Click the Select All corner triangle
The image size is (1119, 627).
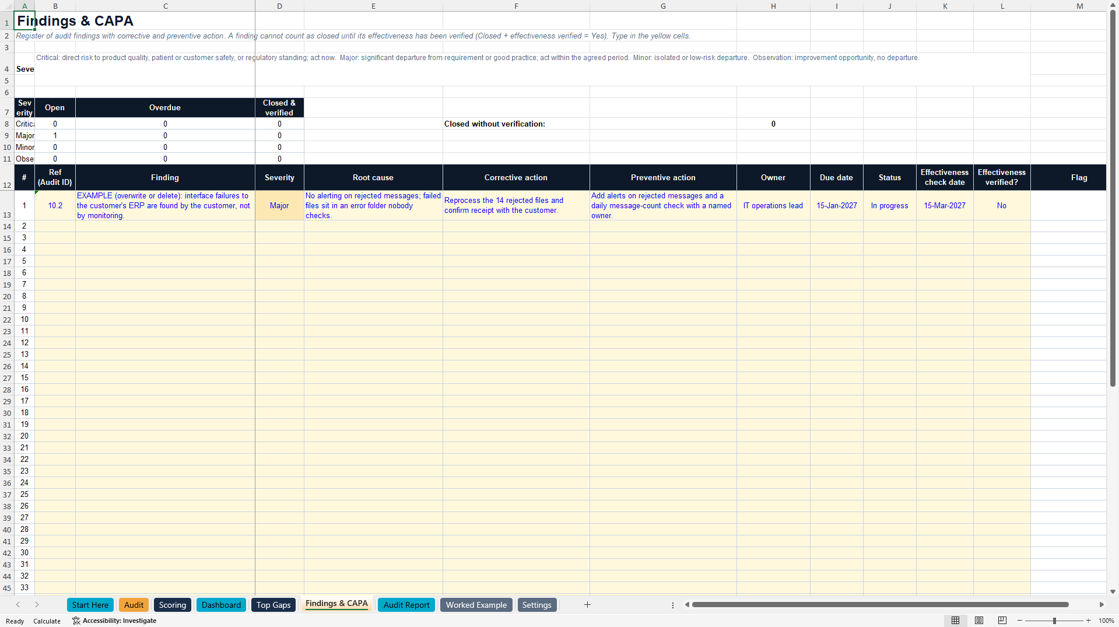point(7,6)
